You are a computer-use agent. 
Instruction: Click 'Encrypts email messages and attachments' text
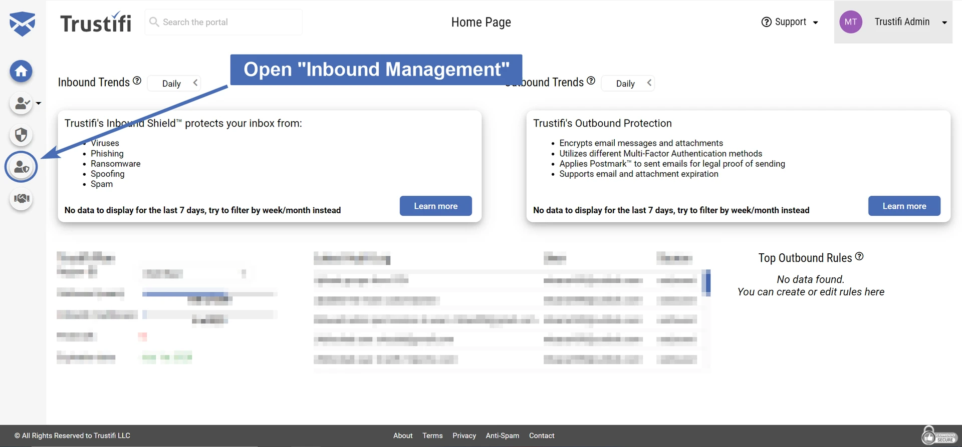coord(641,143)
